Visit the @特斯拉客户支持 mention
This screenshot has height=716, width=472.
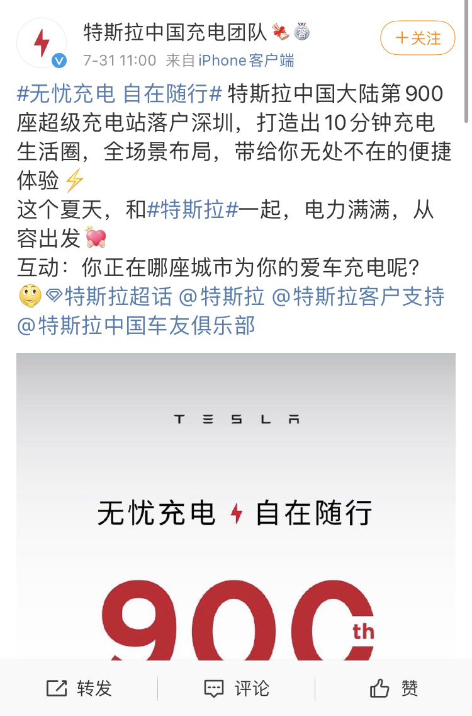pos(358,296)
